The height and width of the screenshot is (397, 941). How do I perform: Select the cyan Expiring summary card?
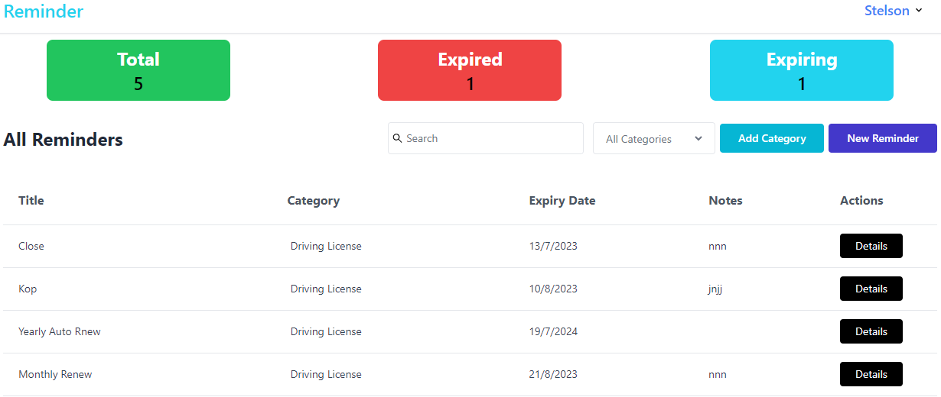[x=801, y=70]
